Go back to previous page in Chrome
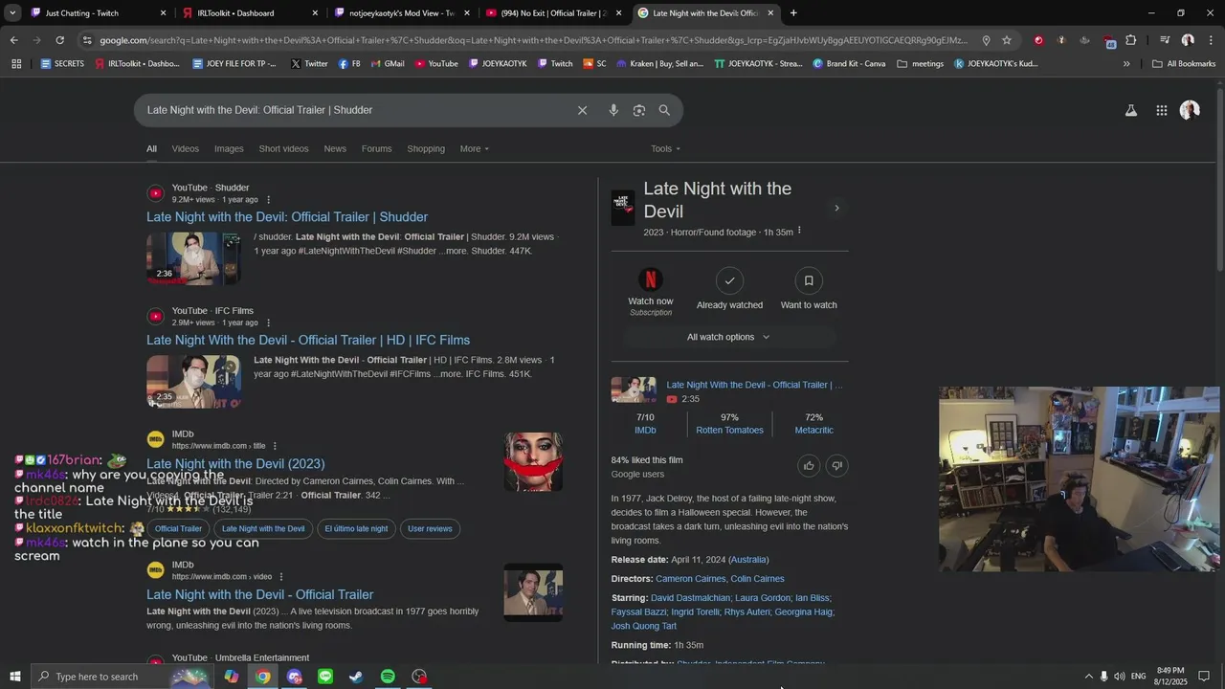 (x=13, y=40)
